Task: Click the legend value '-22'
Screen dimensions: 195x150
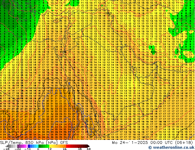Action: pos(18,149)
